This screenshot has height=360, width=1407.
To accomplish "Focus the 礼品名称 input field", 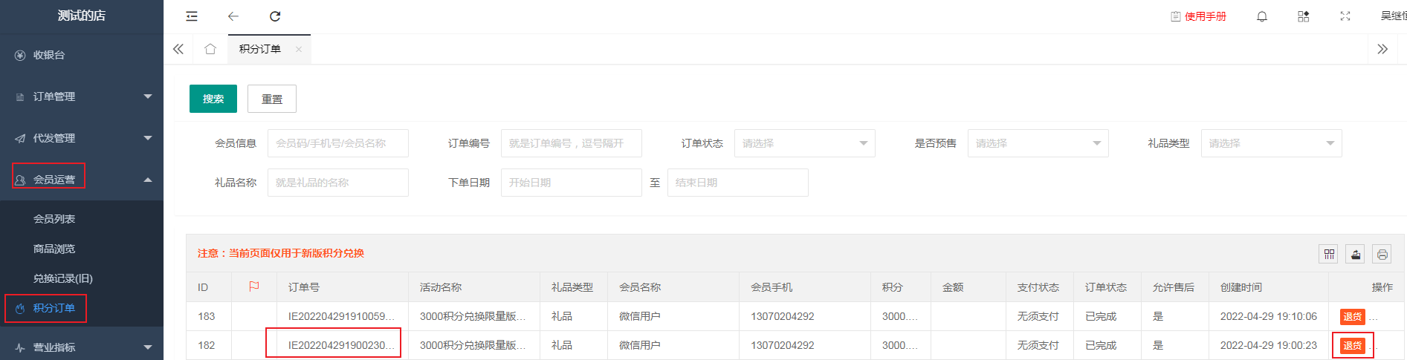I will [x=338, y=183].
